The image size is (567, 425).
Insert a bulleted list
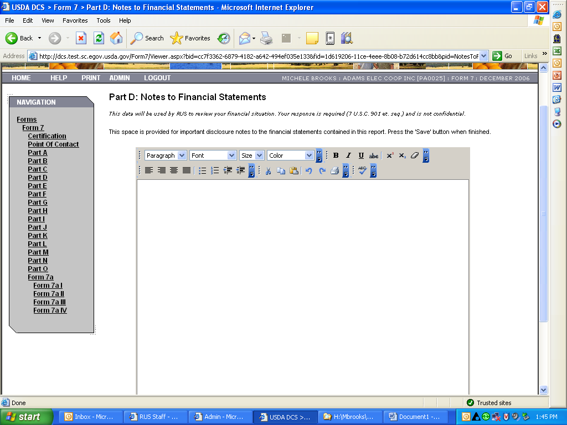[x=203, y=170]
